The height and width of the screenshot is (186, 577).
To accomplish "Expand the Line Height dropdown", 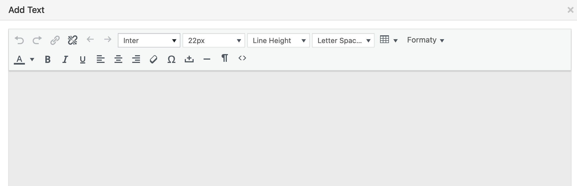I will (278, 41).
